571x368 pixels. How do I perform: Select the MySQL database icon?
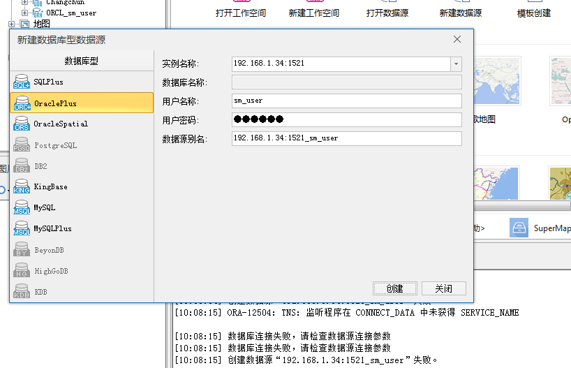(22, 207)
